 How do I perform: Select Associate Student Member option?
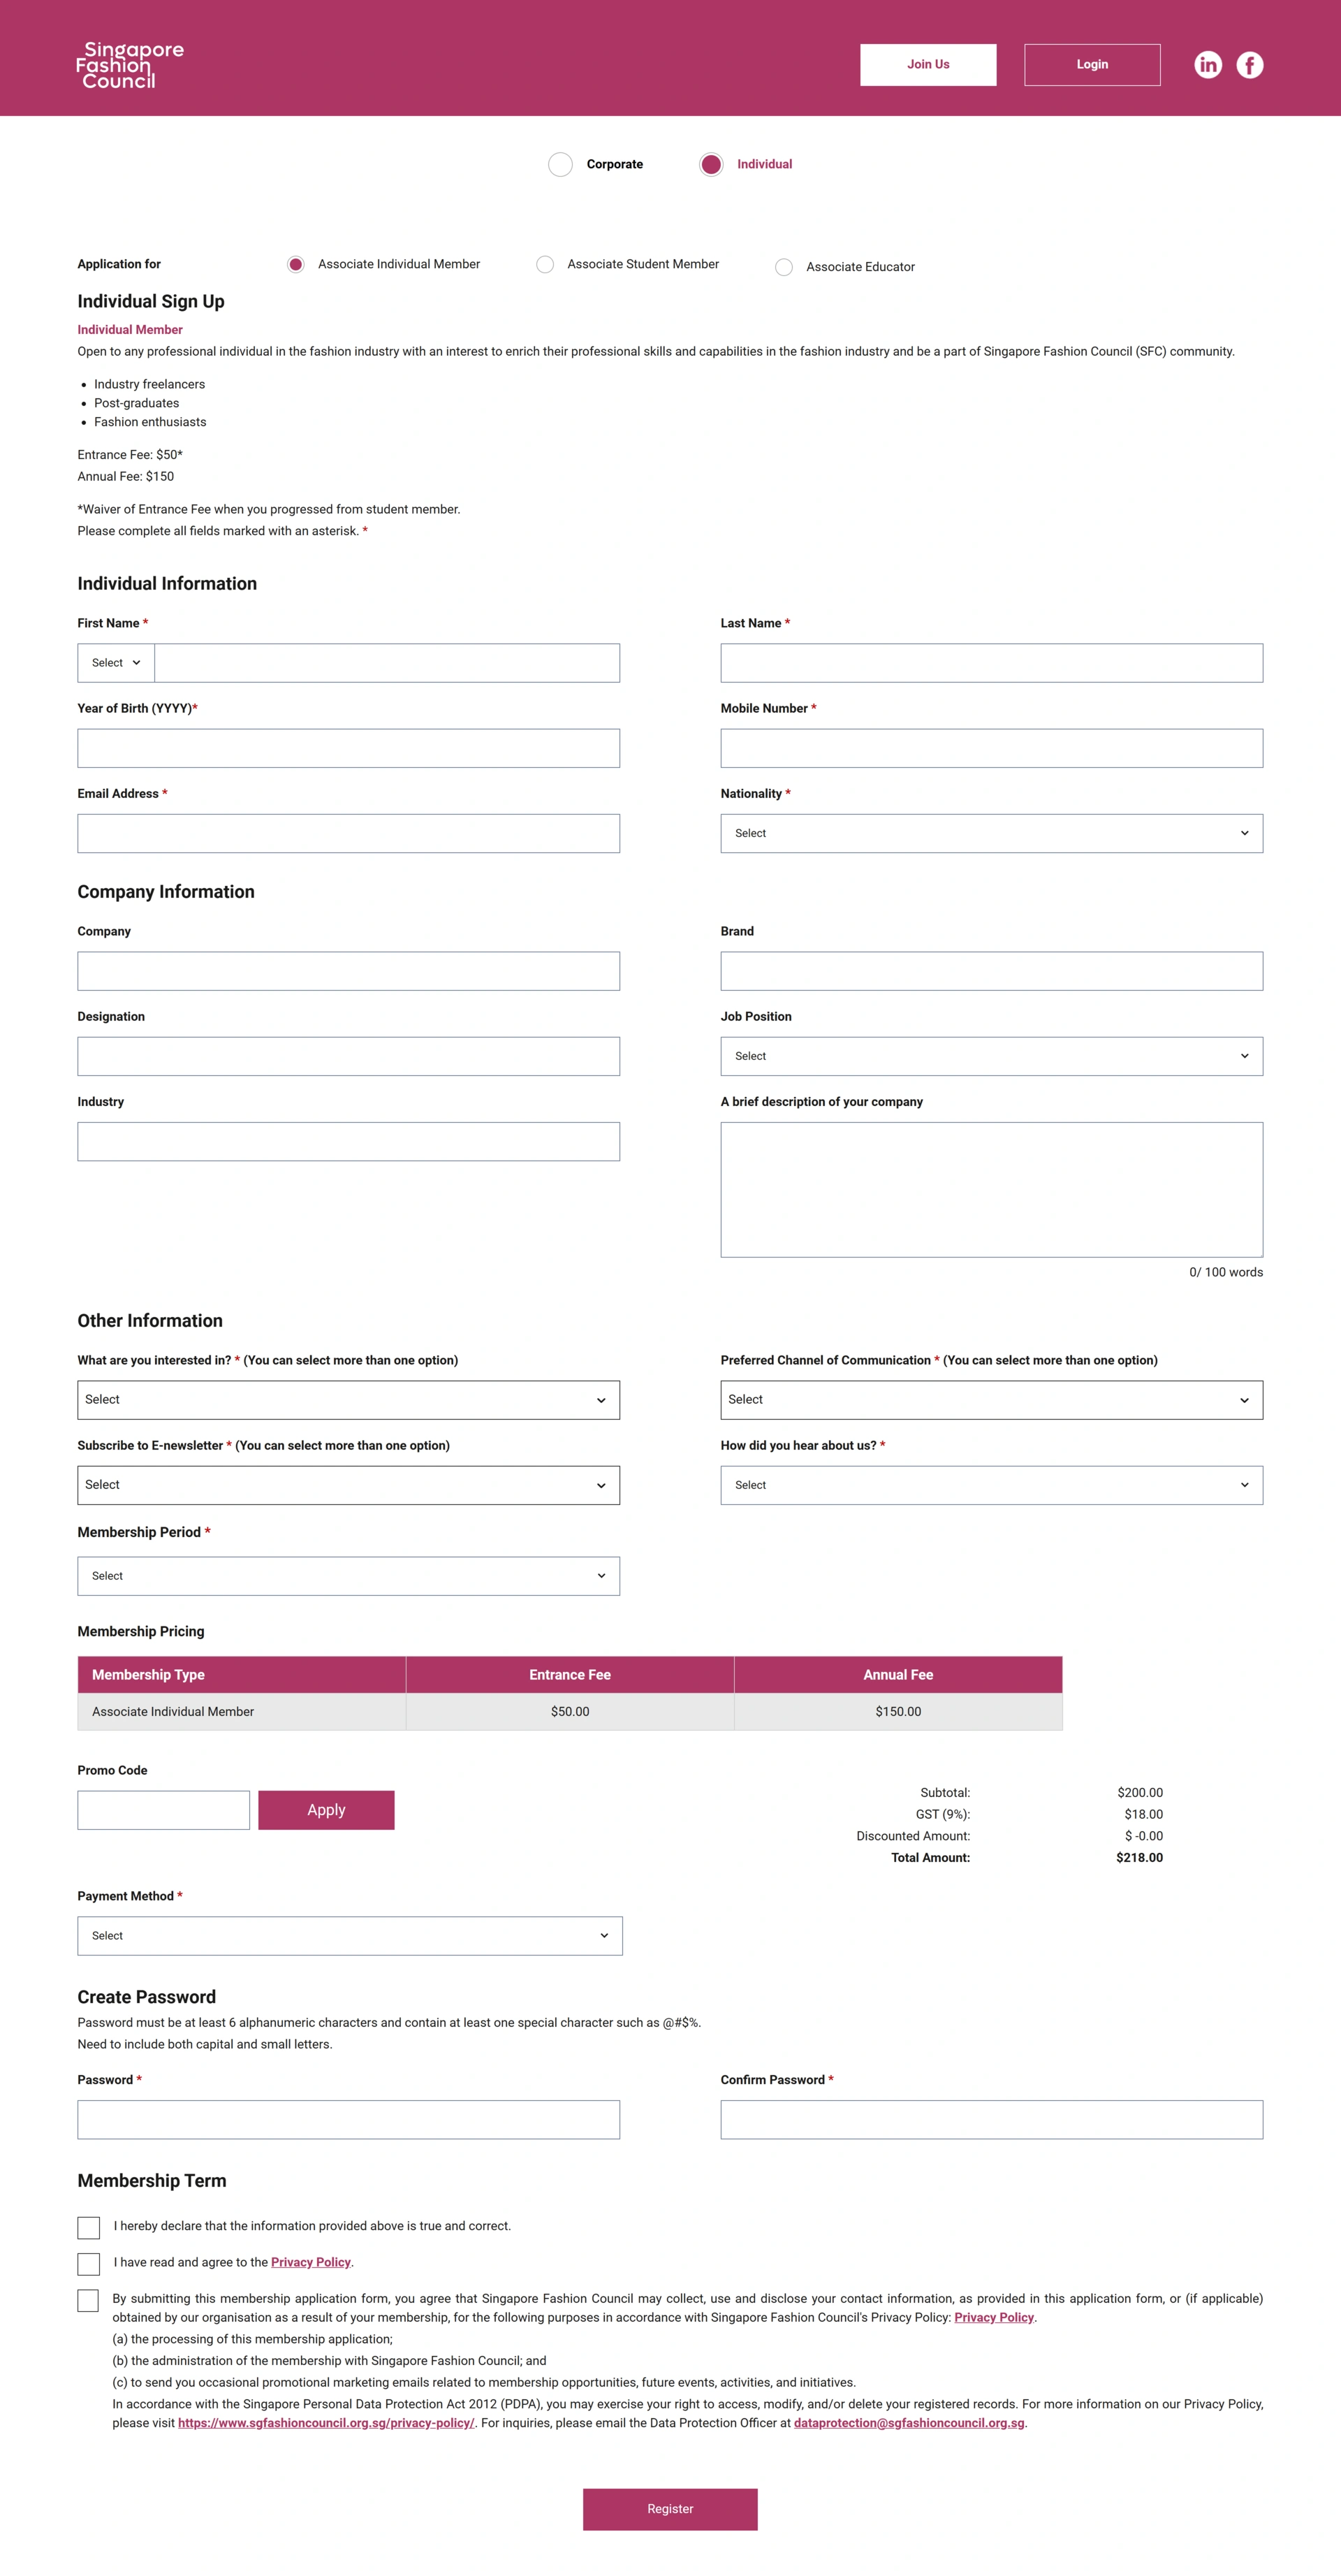pyautogui.click(x=545, y=264)
